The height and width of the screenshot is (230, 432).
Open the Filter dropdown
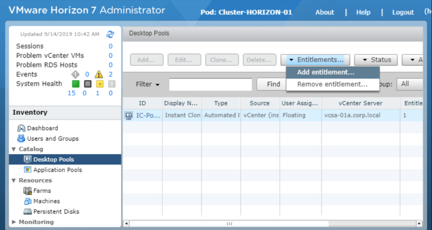point(147,84)
